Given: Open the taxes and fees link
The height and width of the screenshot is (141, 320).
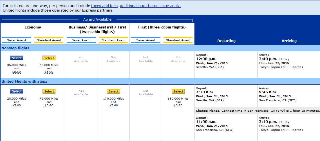Looking at the screenshot, I should point(104,6).
